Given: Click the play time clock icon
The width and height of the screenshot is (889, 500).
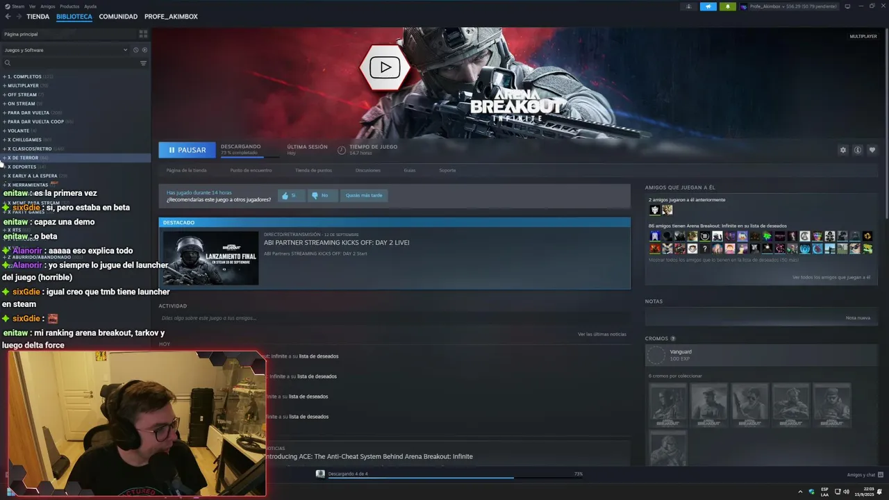Looking at the screenshot, I should click(342, 150).
